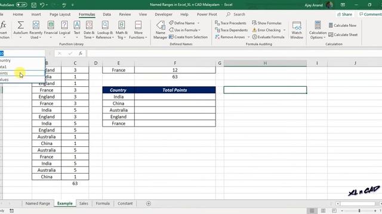The height and width of the screenshot is (214, 382).
Task: Click Define Name
Action: (181, 23)
